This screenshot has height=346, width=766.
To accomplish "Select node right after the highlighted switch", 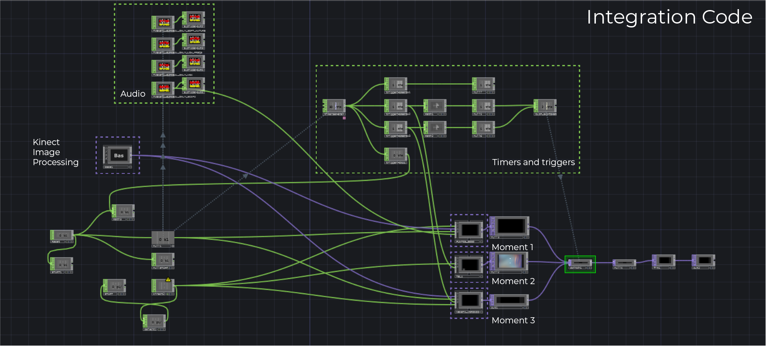I will (x=624, y=263).
